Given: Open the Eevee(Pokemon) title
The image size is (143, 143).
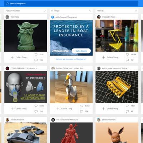Looking at the screenshot, I should [x=109, y=120].
